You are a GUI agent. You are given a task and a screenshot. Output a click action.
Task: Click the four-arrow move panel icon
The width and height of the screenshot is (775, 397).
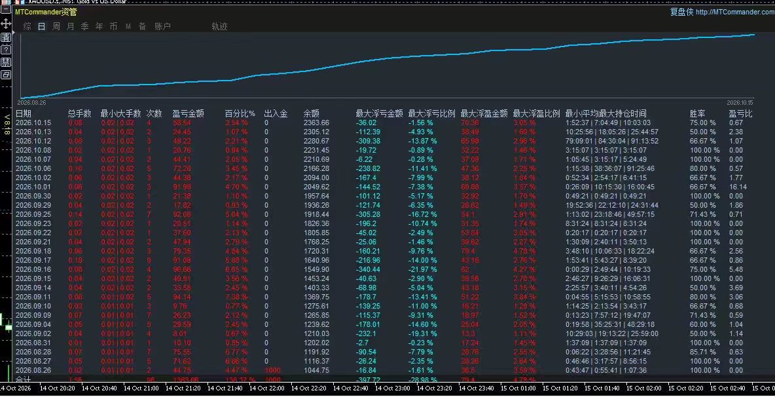[6, 24]
